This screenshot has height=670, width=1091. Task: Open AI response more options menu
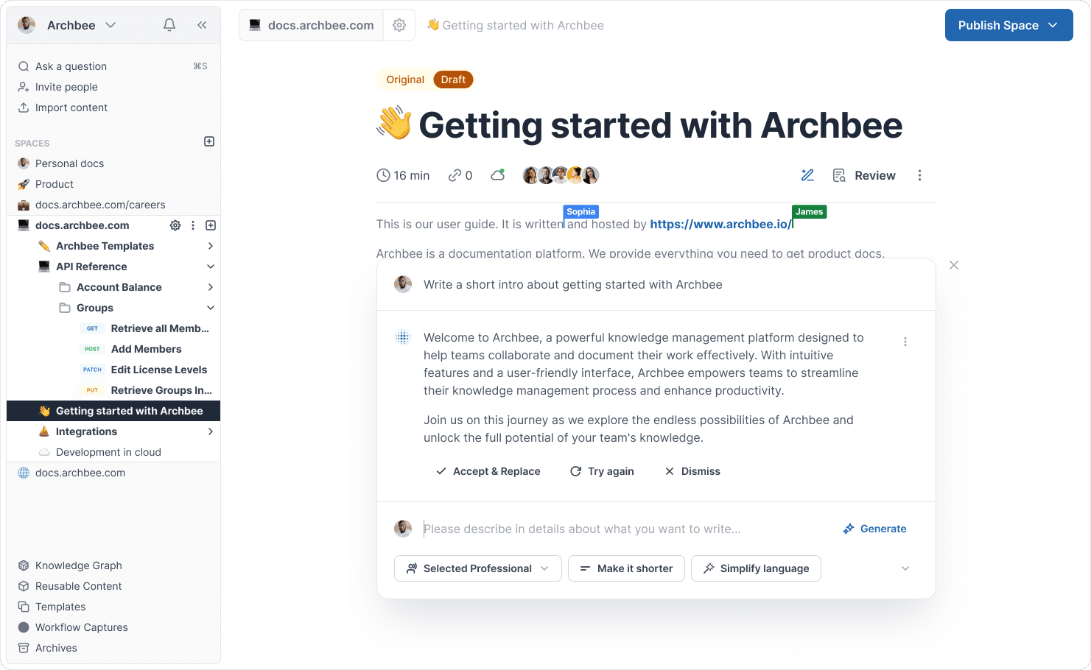[x=905, y=342]
